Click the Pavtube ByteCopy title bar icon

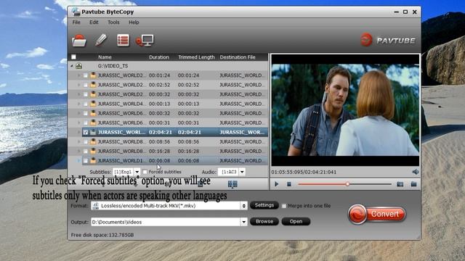[x=76, y=12]
